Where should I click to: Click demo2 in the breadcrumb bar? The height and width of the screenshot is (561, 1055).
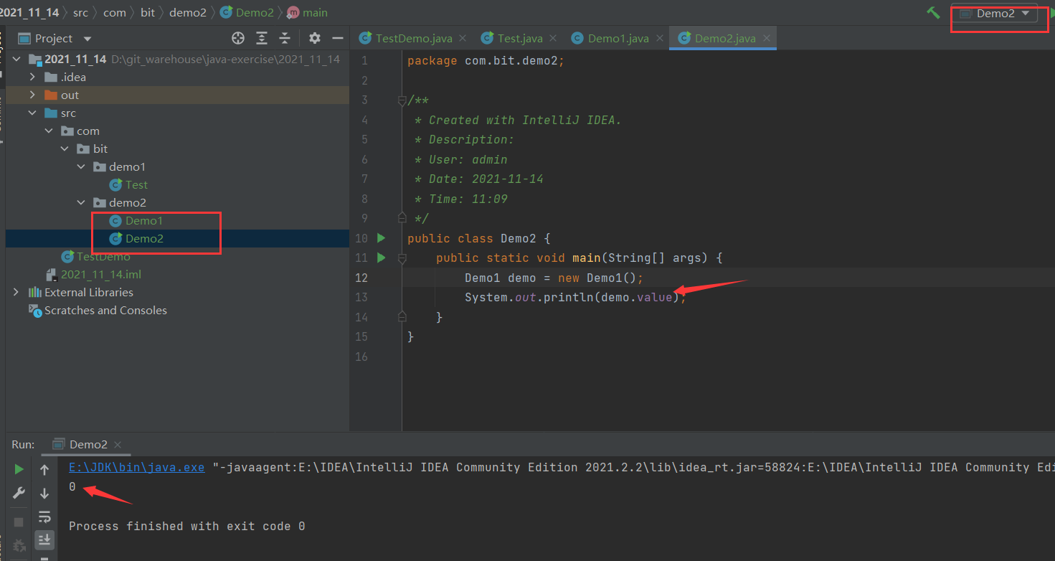[x=188, y=12]
